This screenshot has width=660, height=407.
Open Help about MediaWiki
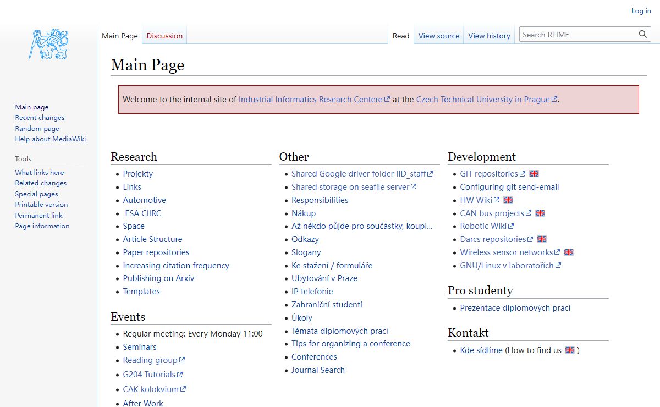[51, 139]
